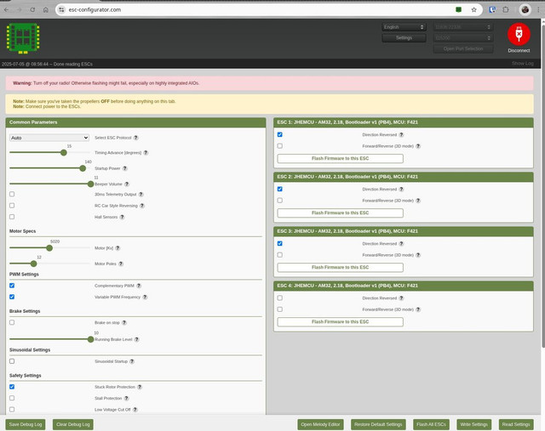This screenshot has width=545, height=431.
Task: Tick the Hall Sensors checkbox
Action: [12, 217]
